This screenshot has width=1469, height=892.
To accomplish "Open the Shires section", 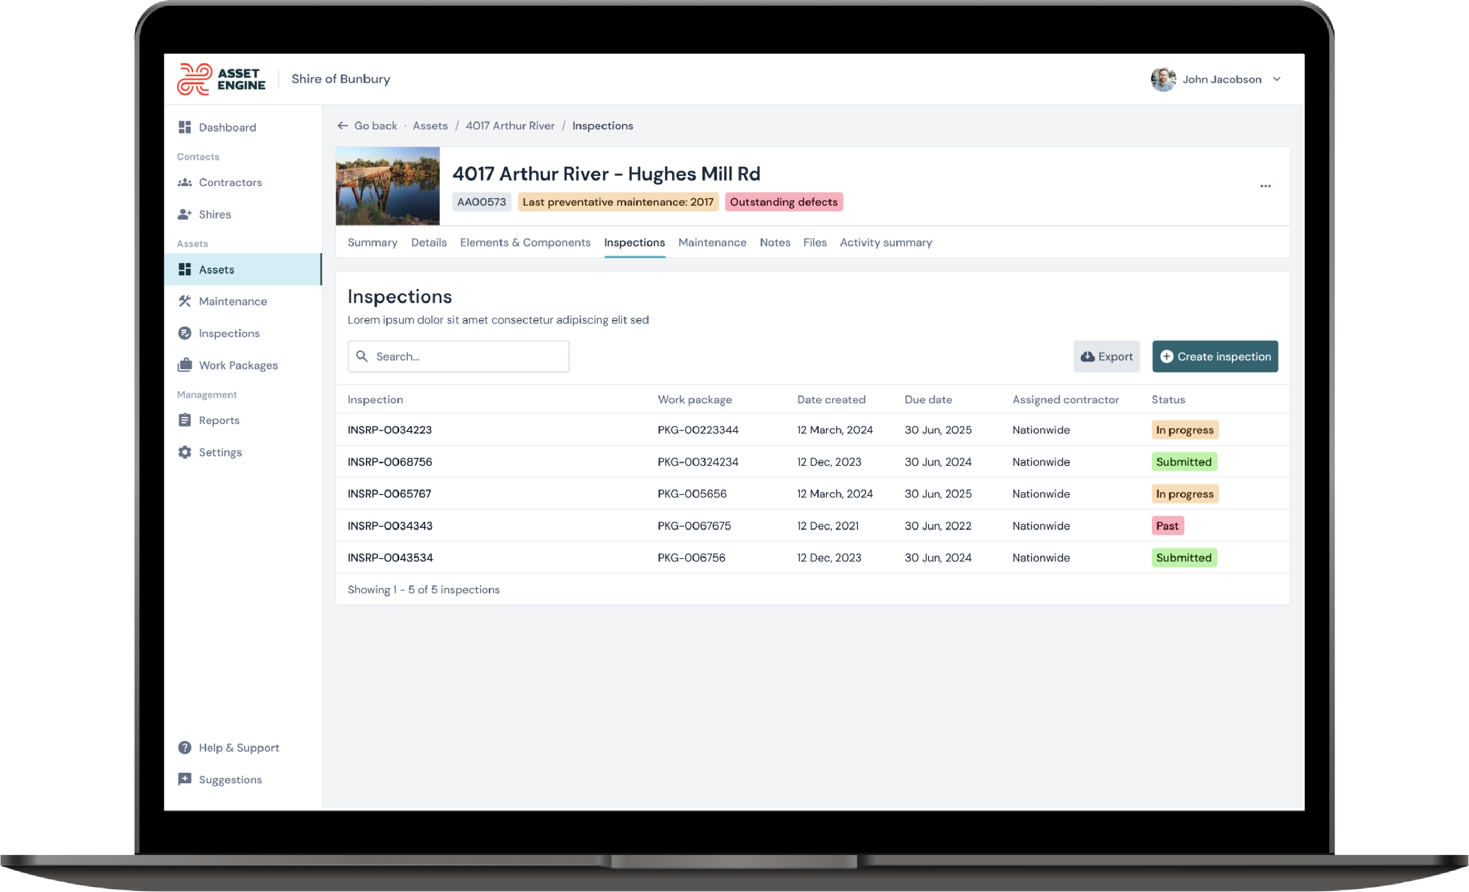I will [x=215, y=214].
